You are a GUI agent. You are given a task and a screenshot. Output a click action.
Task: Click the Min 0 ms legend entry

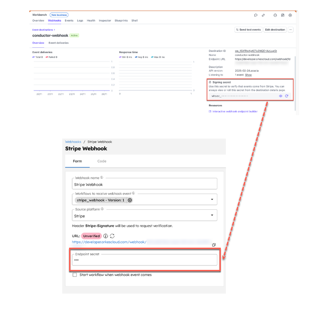(x=125, y=57)
